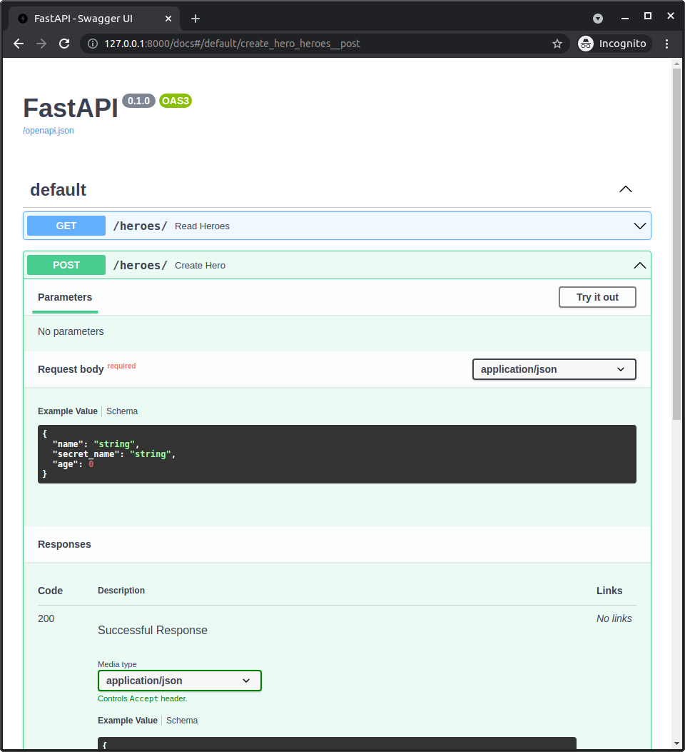Click the new tab plus icon
The height and width of the screenshot is (752, 685).
point(196,18)
